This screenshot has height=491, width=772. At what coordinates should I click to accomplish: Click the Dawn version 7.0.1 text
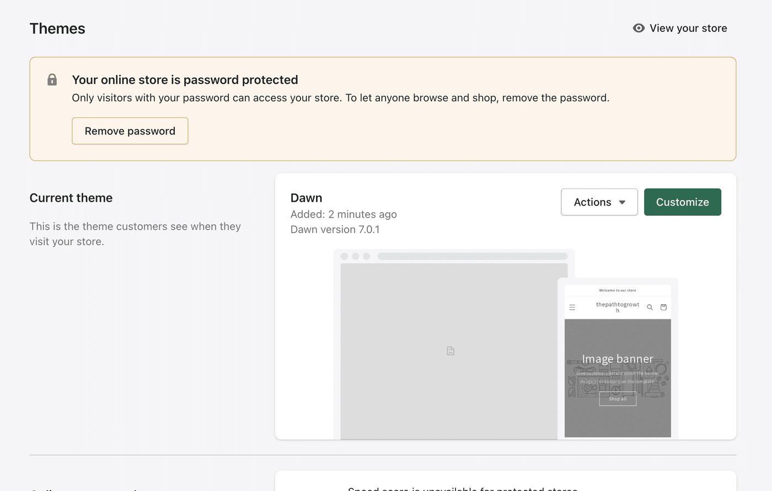tap(335, 229)
